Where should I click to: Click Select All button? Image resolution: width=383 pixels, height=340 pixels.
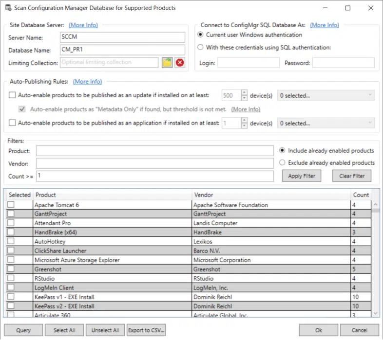[64, 330]
